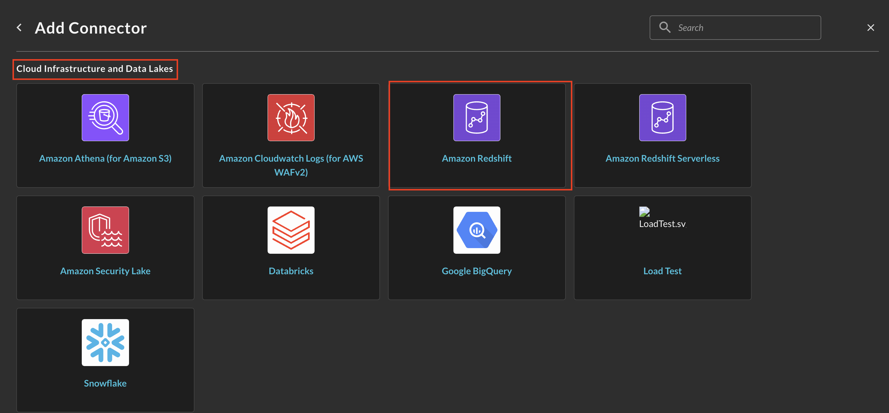Image resolution: width=889 pixels, height=413 pixels.
Task: Select the Amazon Redshift connector link
Action: coord(477,158)
